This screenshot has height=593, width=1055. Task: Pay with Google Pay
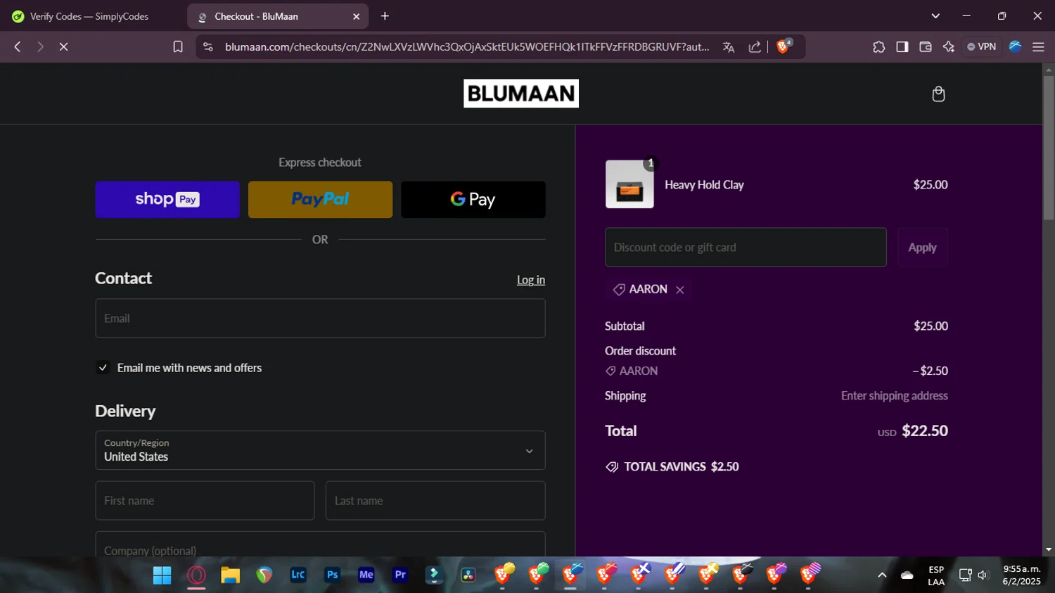pos(473,200)
